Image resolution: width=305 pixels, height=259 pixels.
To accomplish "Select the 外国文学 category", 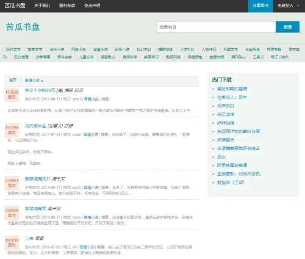I will point(230,50).
